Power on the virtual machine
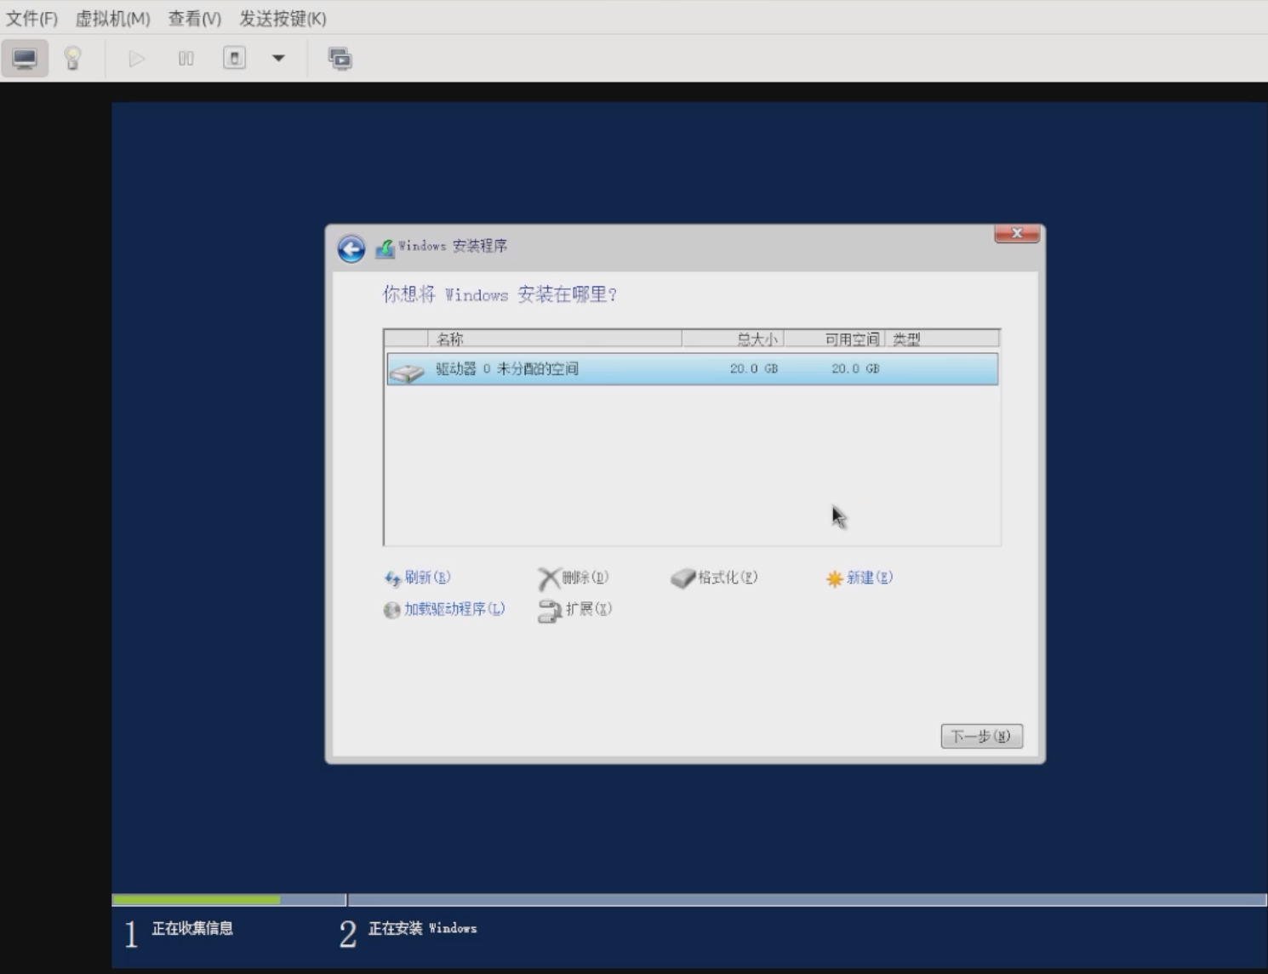1268x974 pixels. 136,59
